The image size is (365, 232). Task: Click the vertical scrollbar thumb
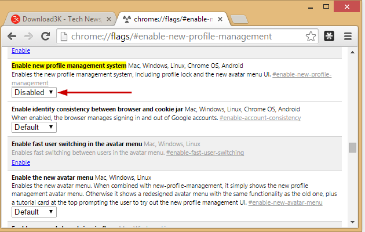[352, 147]
